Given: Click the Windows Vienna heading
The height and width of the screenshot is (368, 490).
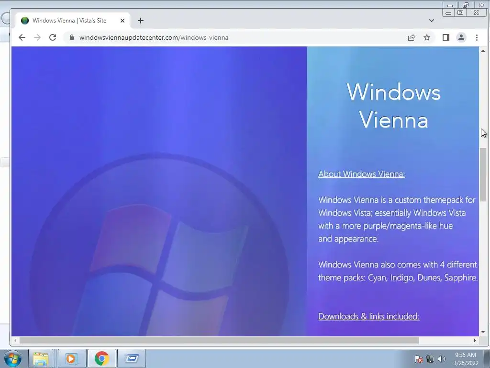Looking at the screenshot, I should 393,106.
